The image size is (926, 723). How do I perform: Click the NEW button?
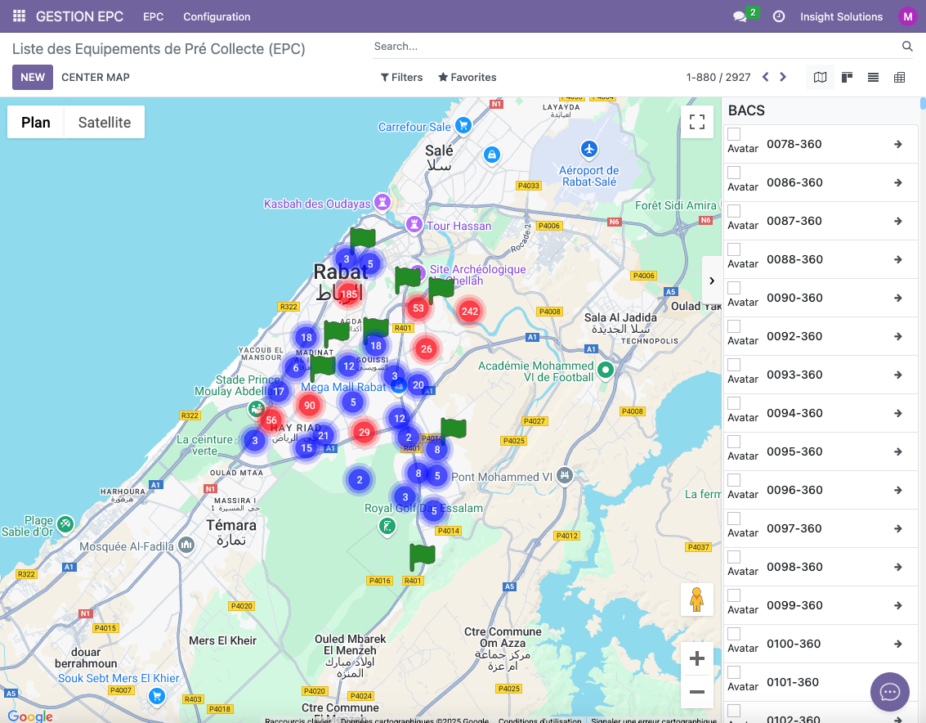33,78
